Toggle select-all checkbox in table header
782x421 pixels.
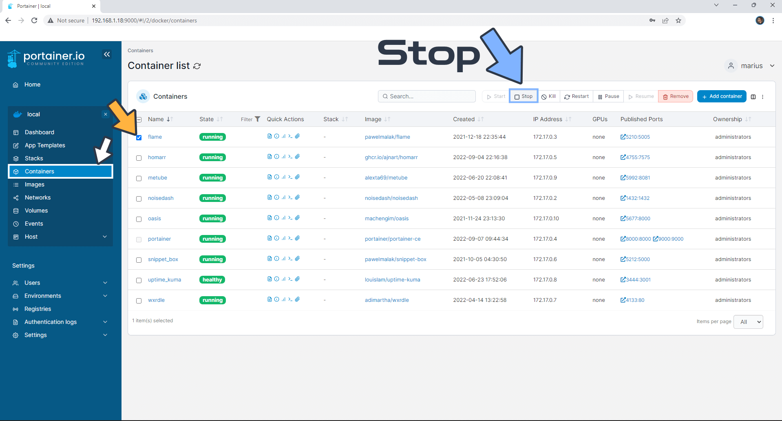[x=139, y=120]
